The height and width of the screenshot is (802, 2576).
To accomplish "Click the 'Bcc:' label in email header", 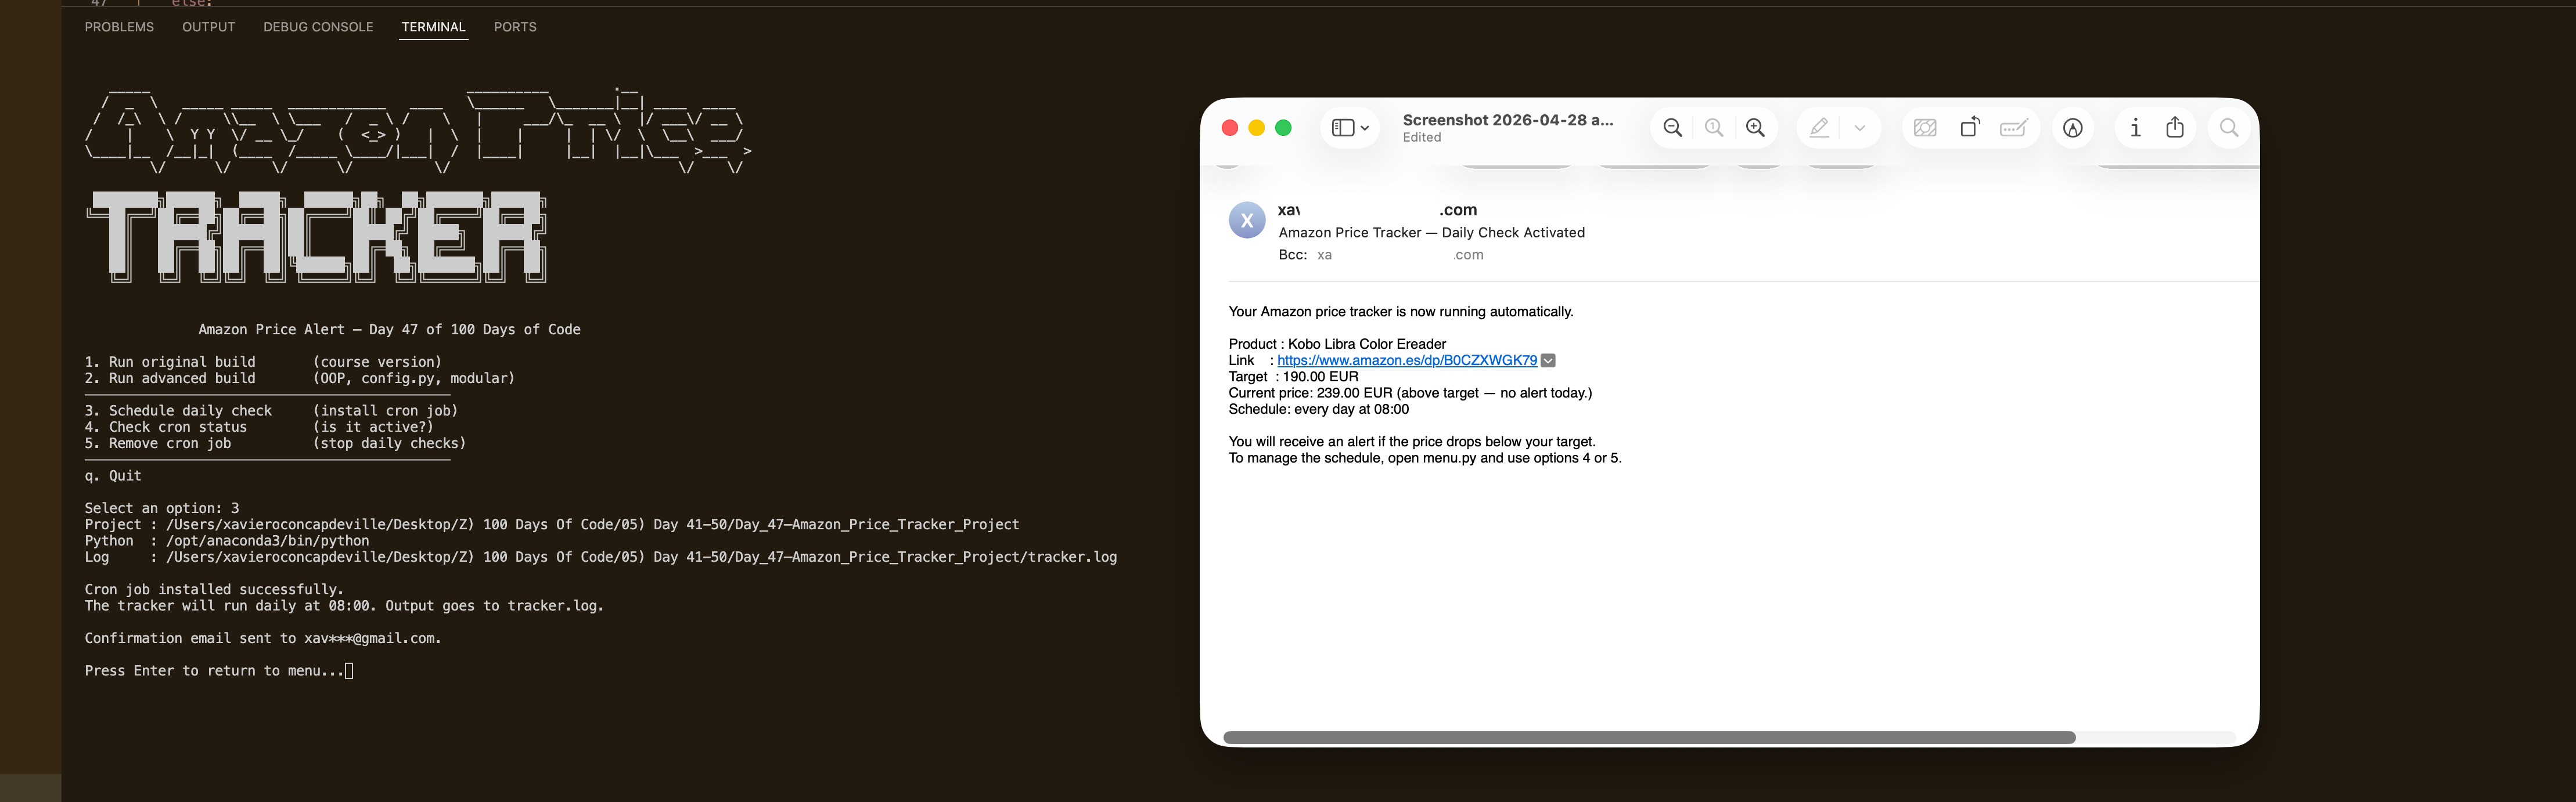I will [1292, 255].
